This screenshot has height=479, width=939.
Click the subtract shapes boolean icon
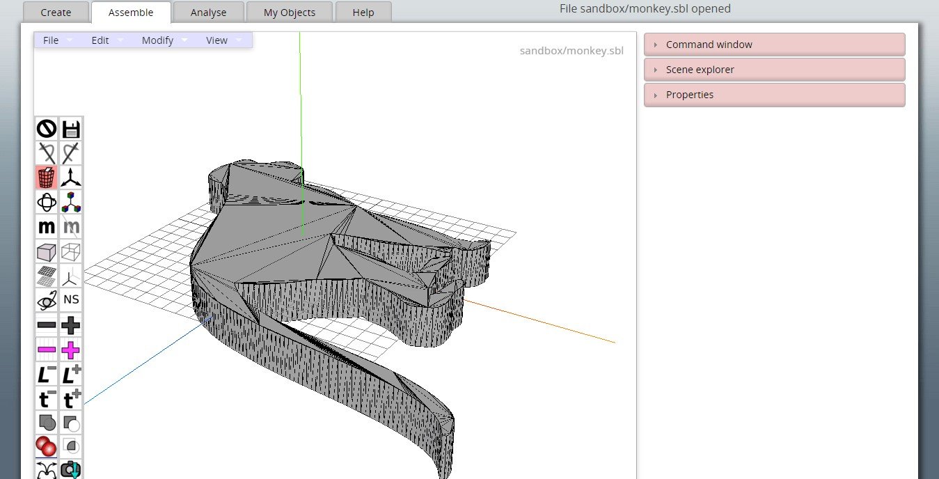[71, 423]
